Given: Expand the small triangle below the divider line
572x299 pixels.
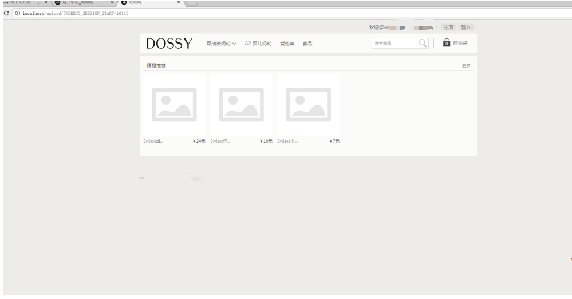Looking at the screenshot, I should (x=141, y=178).
